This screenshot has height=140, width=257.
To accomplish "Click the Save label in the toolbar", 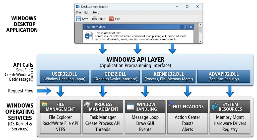I will pos(85,19).
